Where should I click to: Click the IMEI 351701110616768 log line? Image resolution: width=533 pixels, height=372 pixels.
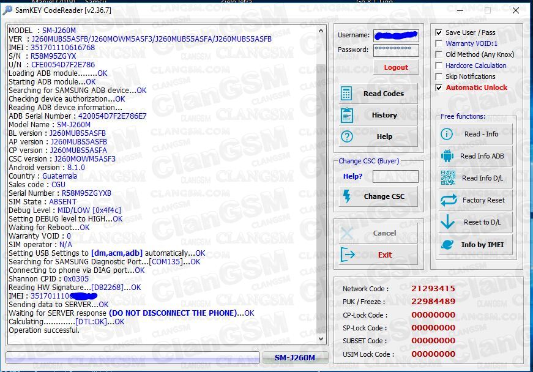tap(51, 48)
